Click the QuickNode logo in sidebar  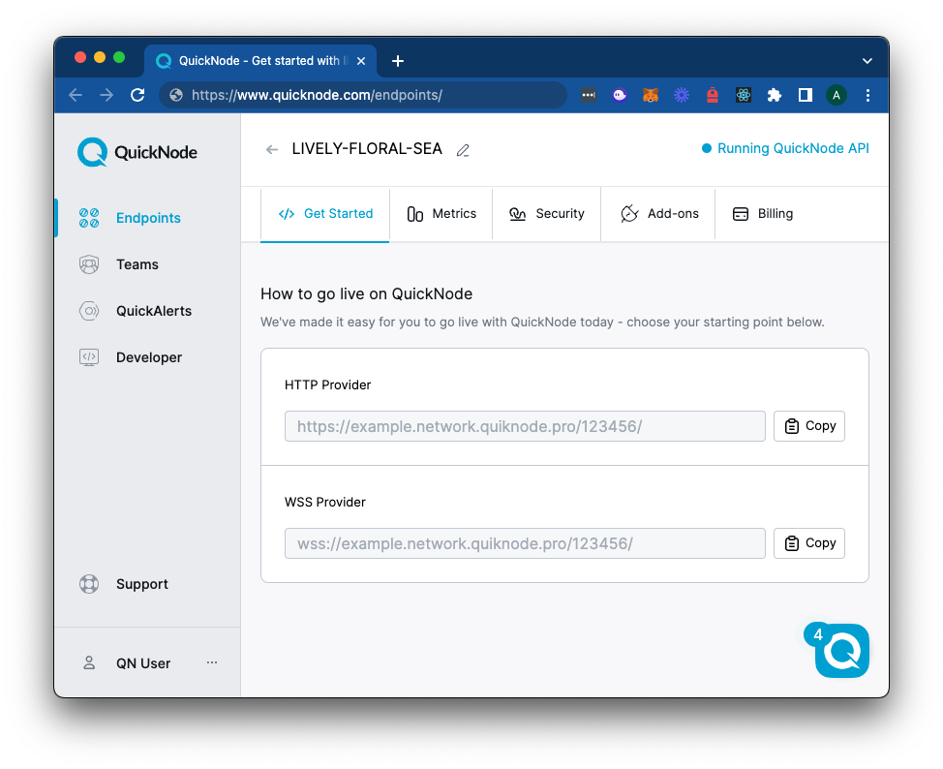click(137, 152)
